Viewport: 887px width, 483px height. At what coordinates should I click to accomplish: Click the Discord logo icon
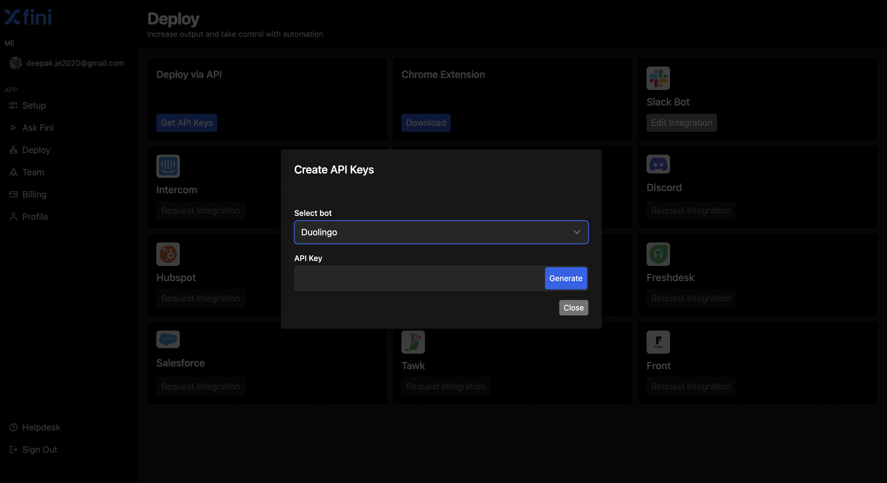(658, 164)
